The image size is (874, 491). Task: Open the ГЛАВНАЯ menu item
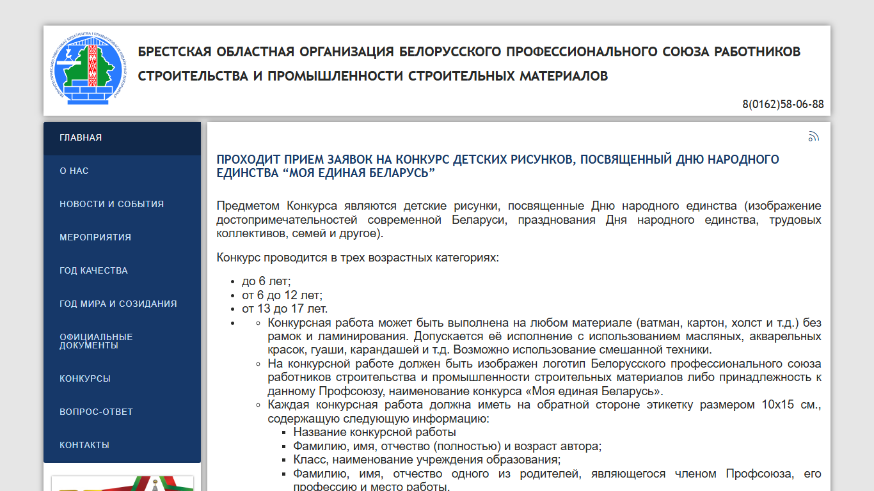(x=122, y=138)
